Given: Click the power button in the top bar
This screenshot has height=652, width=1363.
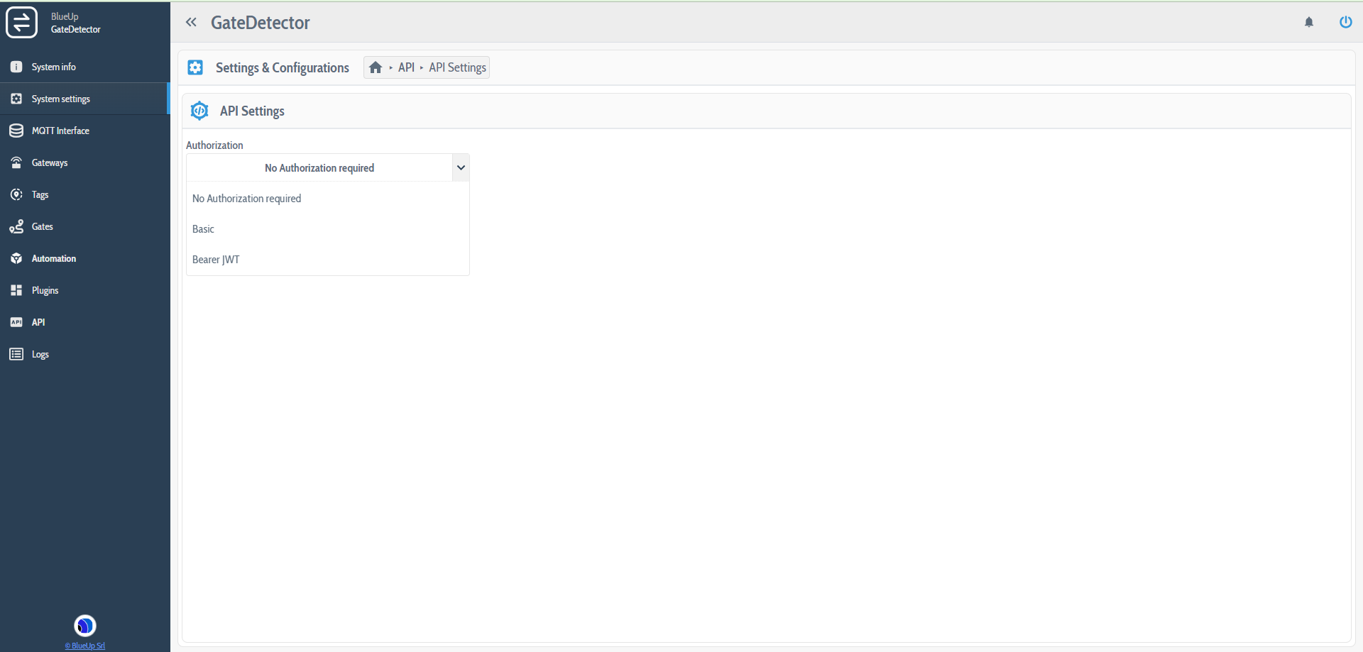Looking at the screenshot, I should tap(1346, 22).
